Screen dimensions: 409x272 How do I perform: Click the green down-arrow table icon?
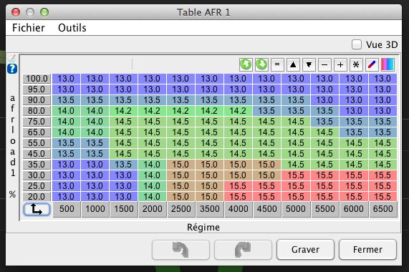[261, 64]
